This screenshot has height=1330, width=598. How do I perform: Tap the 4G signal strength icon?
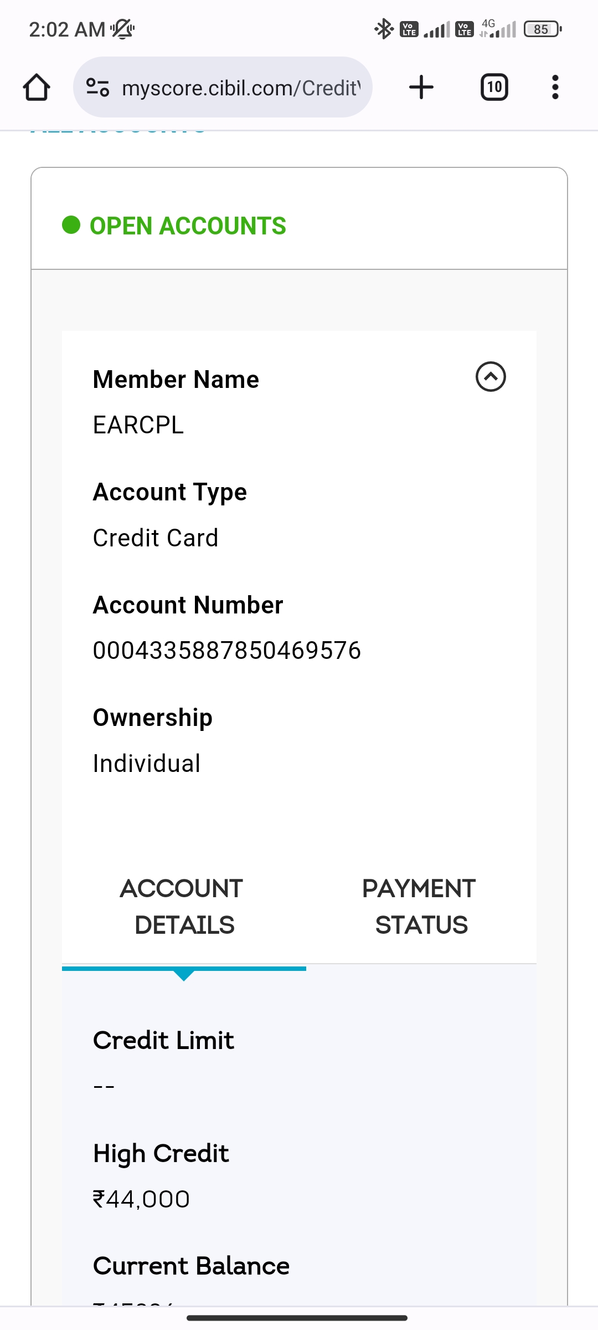[498, 29]
